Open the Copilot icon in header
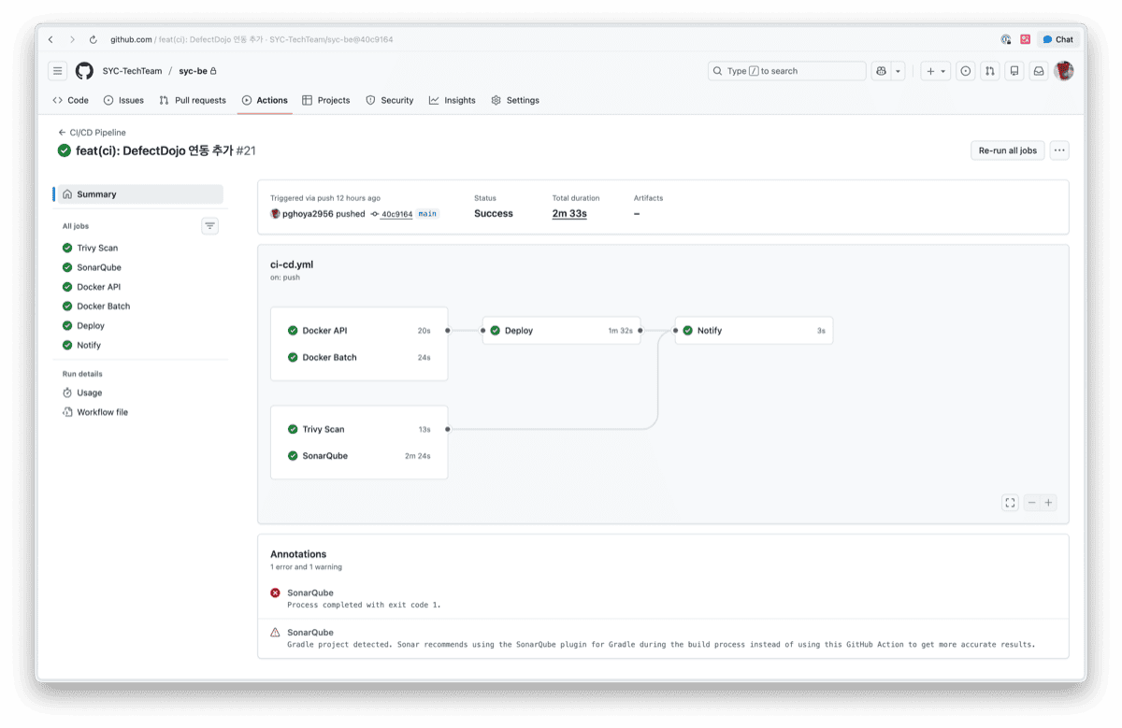 click(x=881, y=71)
